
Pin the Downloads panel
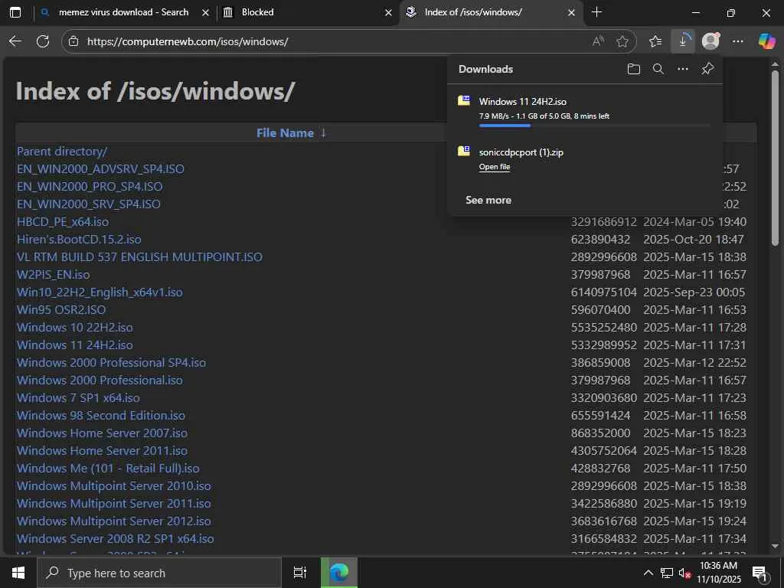(x=707, y=69)
